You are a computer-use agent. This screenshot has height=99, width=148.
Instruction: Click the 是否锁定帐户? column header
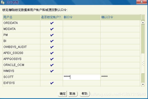click(x=52, y=17)
